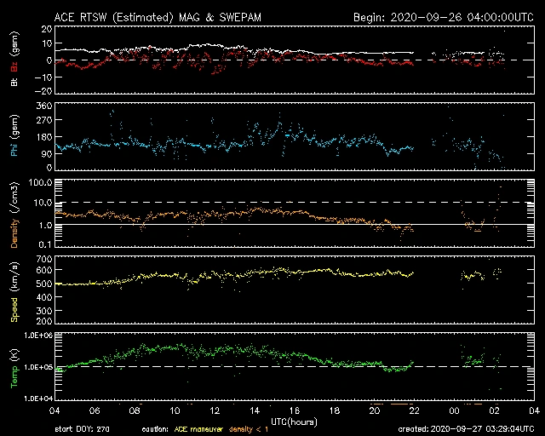The height and width of the screenshot is (436, 545).
Task: Click the '22' hour tick label on the time axis
Action: [x=415, y=411]
